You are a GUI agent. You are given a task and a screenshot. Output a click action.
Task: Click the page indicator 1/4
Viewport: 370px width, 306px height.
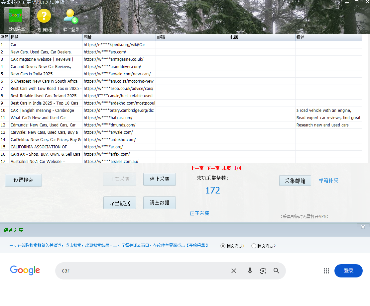238,168
